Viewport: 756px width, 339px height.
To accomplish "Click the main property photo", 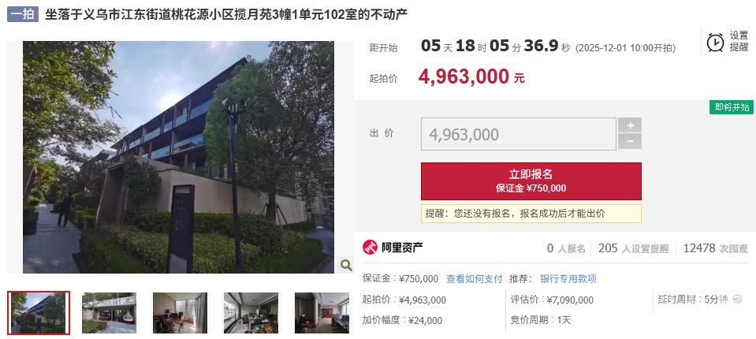I will (178, 157).
